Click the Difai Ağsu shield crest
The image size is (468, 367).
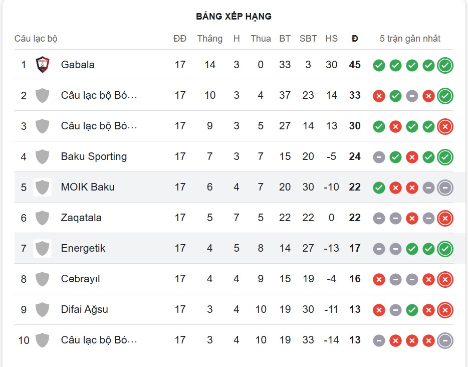point(43,309)
